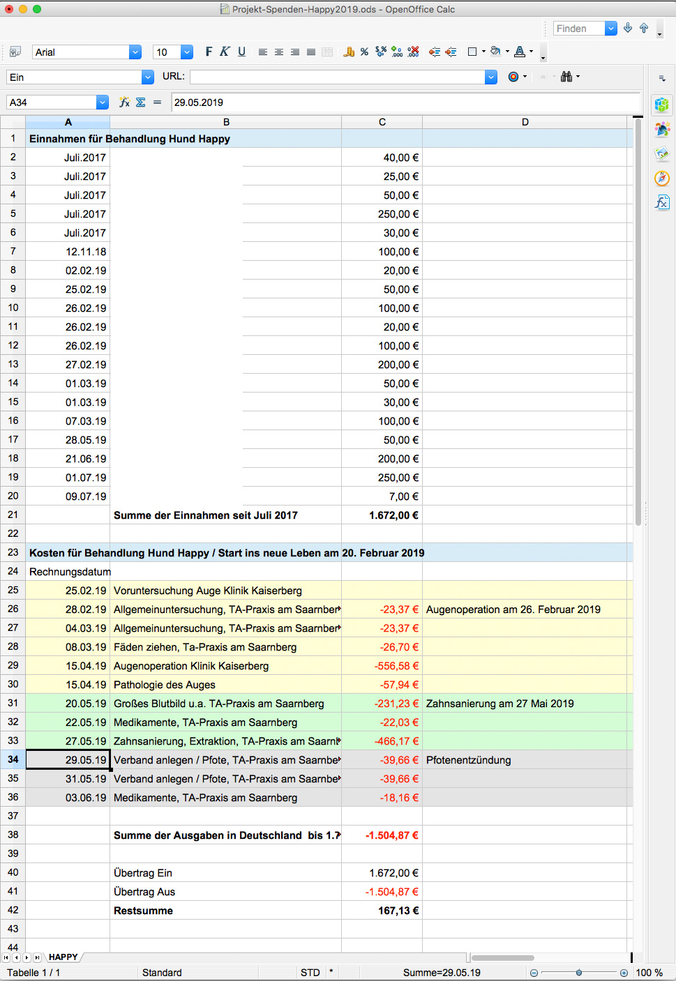Apply percent number format
Image resolution: width=676 pixels, height=981 pixels.
(x=364, y=52)
